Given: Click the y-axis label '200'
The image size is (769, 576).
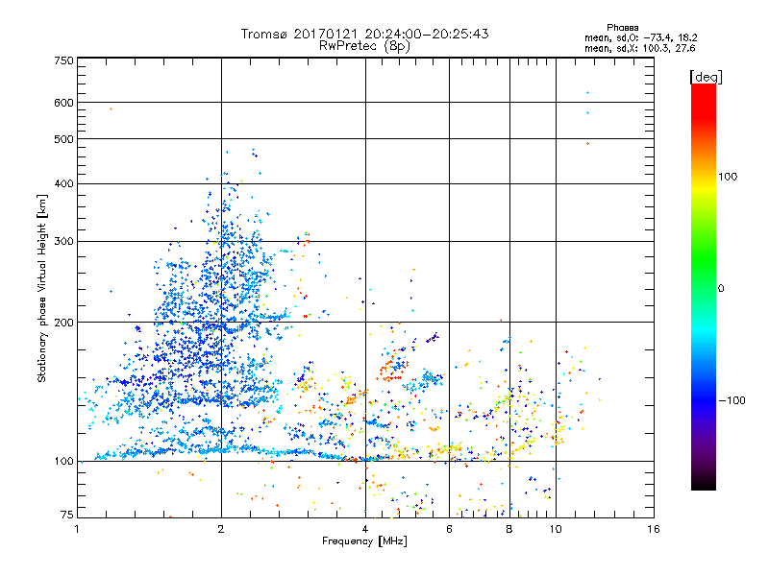Looking at the screenshot, I should point(63,323).
